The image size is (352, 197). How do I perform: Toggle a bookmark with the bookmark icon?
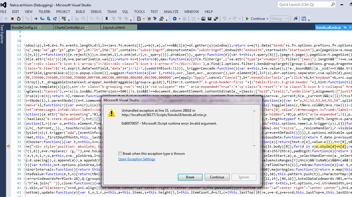pos(107,19)
